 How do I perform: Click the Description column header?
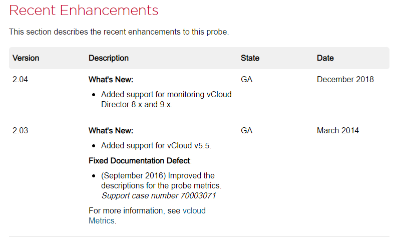click(x=109, y=58)
